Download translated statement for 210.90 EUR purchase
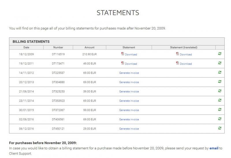 [186, 54]
